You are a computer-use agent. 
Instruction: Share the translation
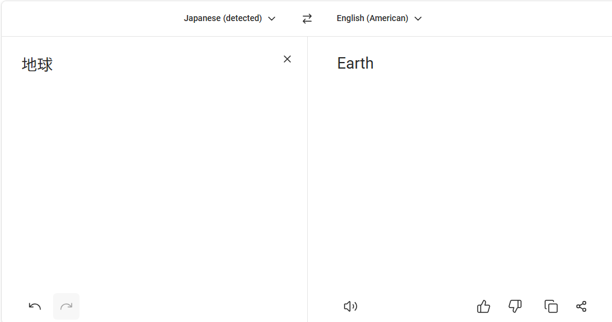tap(581, 306)
